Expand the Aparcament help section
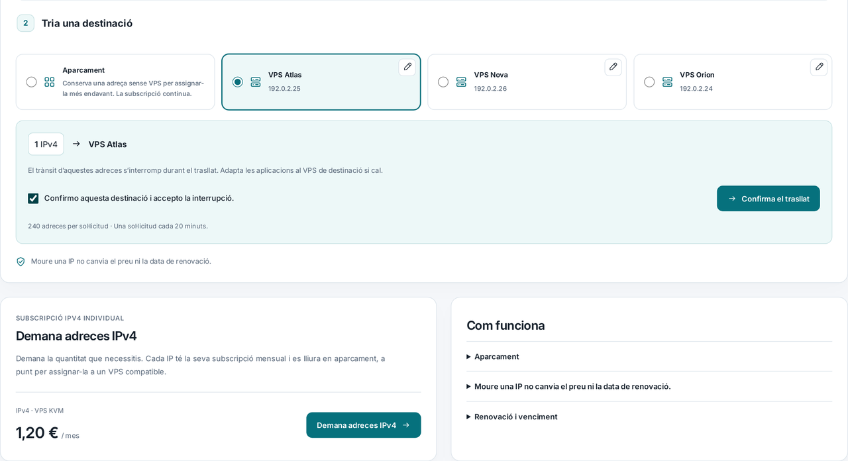 tap(649, 356)
